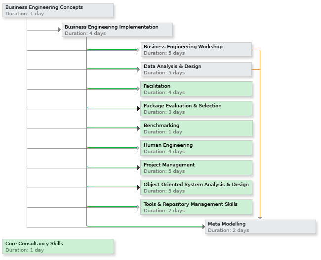Viewport: 321px width, 260px height.
Task: Click 'Duration: 1 day' under Benchmarking
Action: (163, 132)
